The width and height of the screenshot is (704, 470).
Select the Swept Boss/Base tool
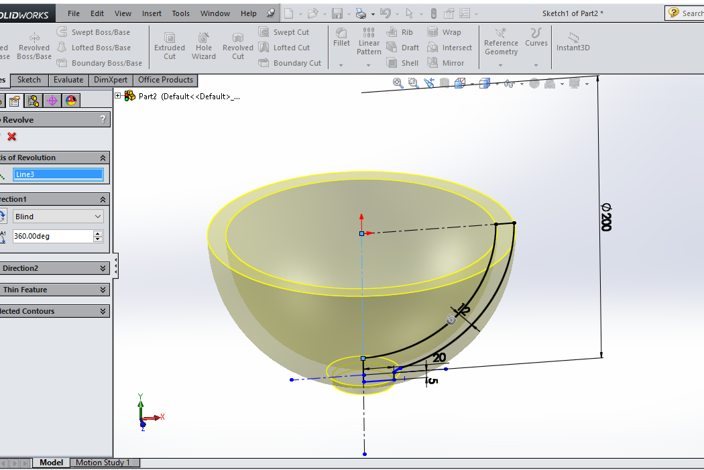pos(93,32)
